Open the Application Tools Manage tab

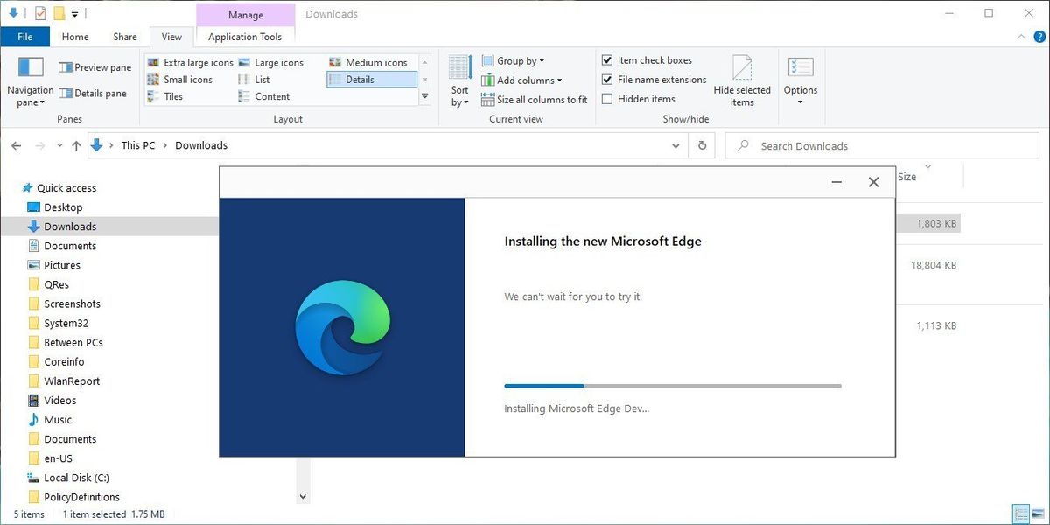pos(245,14)
